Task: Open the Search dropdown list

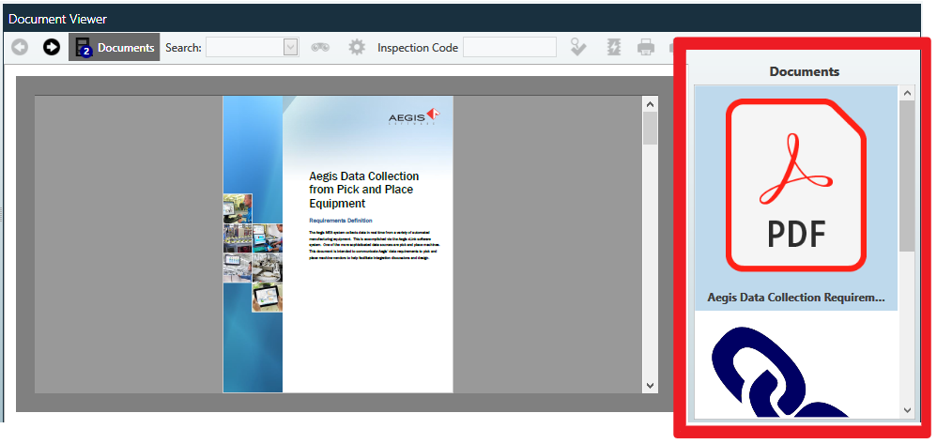Action: tap(290, 47)
